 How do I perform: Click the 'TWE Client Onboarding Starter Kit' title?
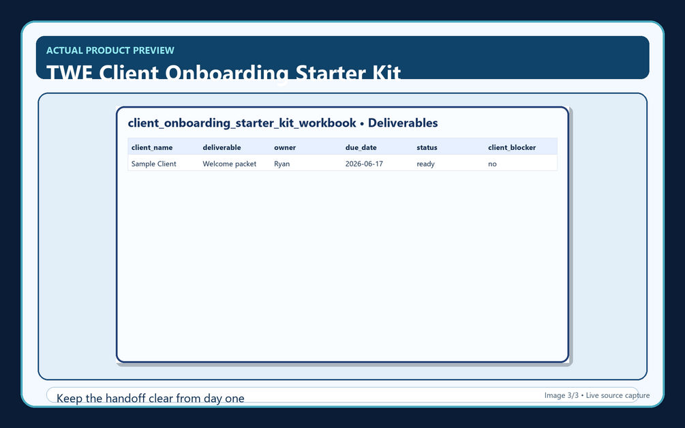tap(224, 72)
